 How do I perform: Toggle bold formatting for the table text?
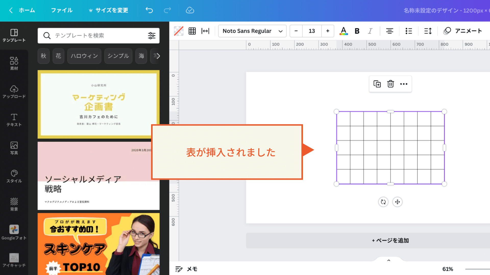(357, 31)
